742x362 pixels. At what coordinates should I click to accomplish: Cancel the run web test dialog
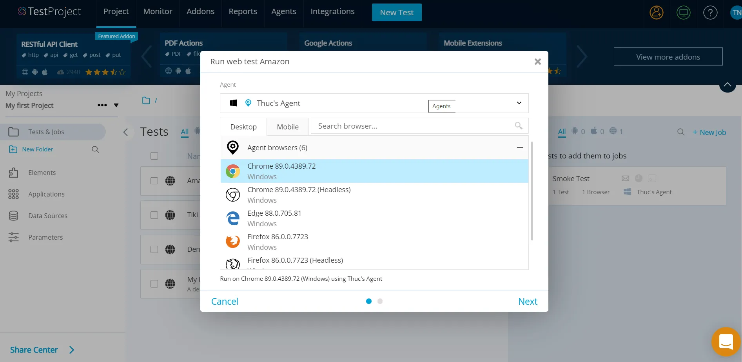[x=225, y=301]
